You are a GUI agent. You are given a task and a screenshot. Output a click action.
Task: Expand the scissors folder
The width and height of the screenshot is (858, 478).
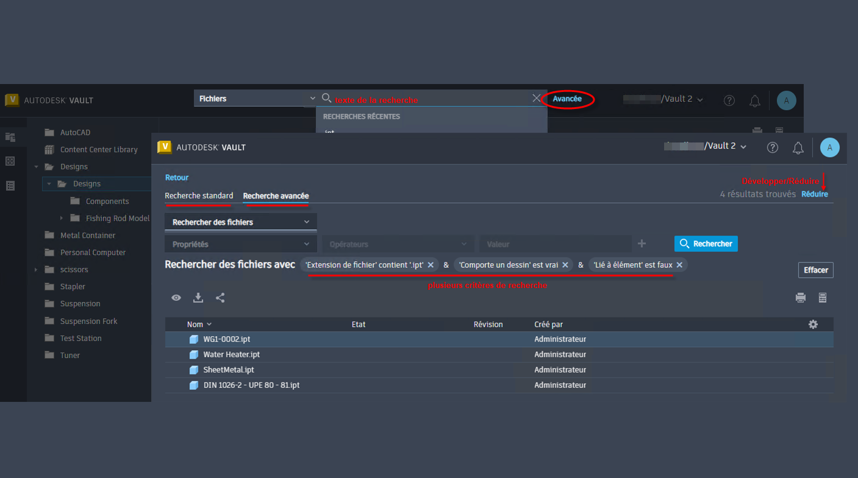click(36, 269)
